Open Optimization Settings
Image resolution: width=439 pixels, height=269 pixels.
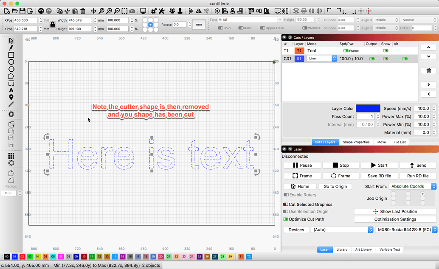pyautogui.click(x=395, y=219)
